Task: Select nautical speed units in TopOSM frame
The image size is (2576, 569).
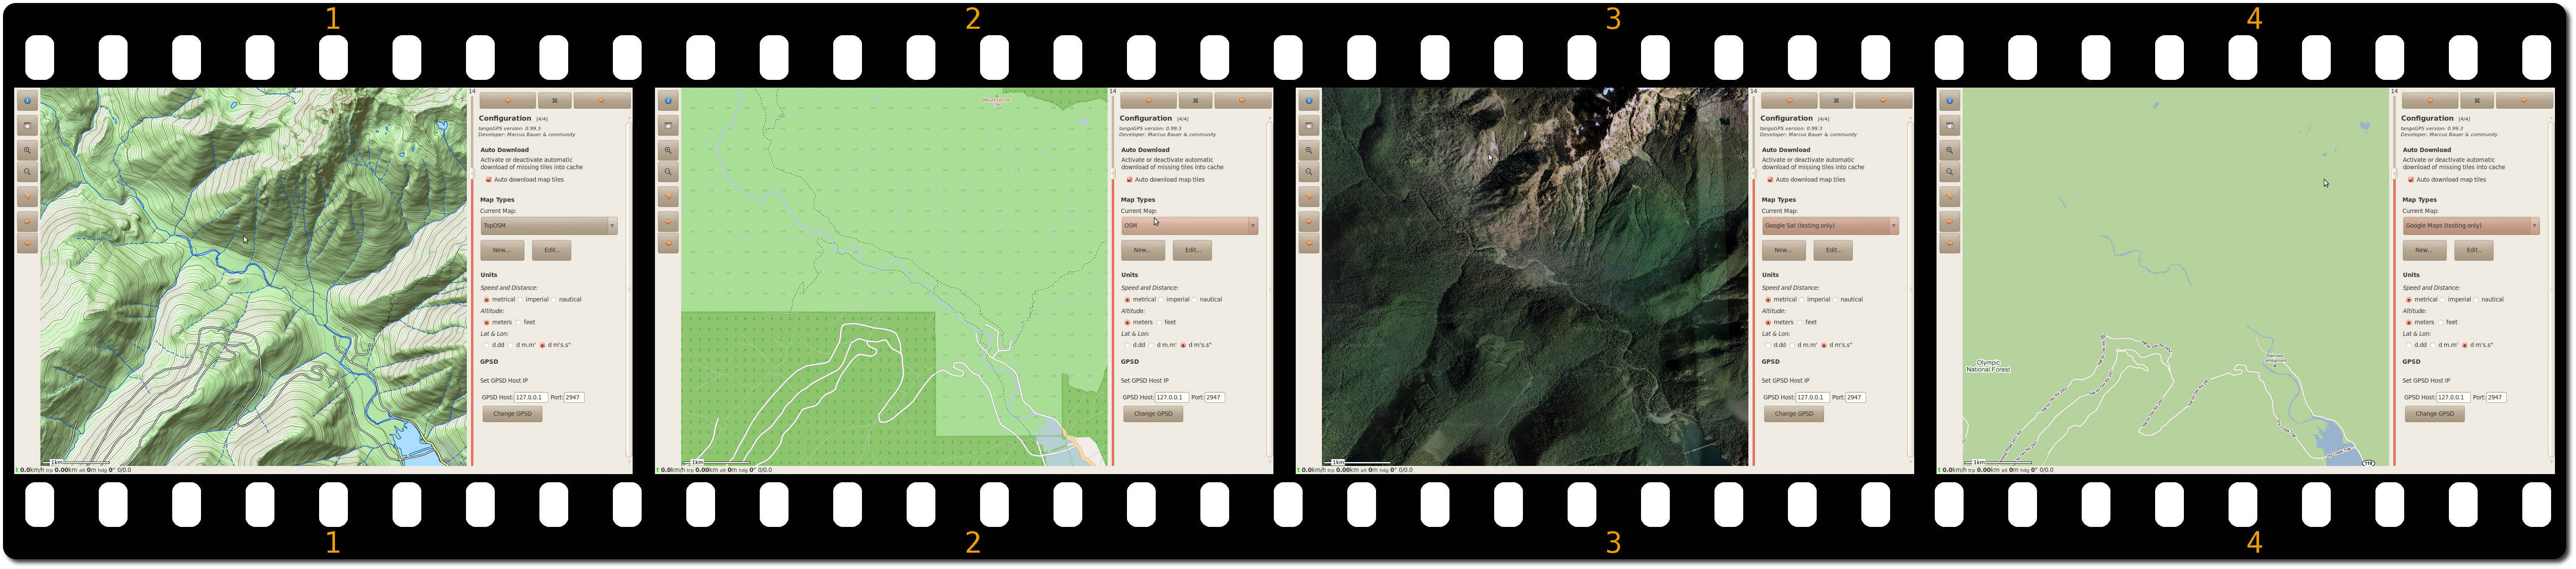Action: (554, 300)
